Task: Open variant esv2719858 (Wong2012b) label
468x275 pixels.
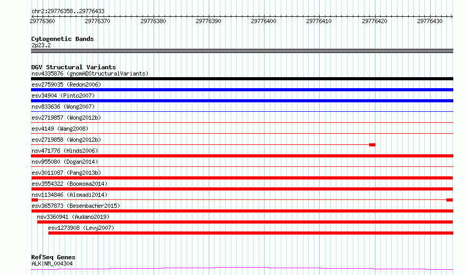Action: coord(66,140)
